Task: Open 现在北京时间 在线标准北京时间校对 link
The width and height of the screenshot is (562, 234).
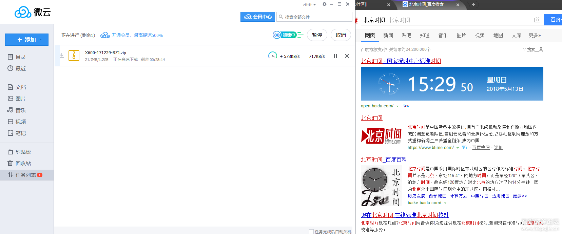Action: click(x=405, y=215)
